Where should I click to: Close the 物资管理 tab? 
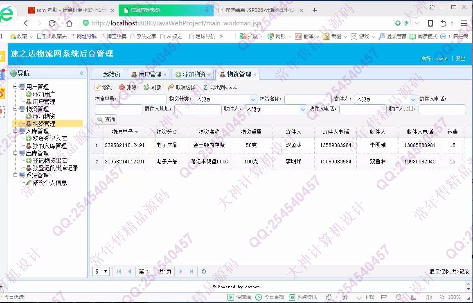coord(255,75)
